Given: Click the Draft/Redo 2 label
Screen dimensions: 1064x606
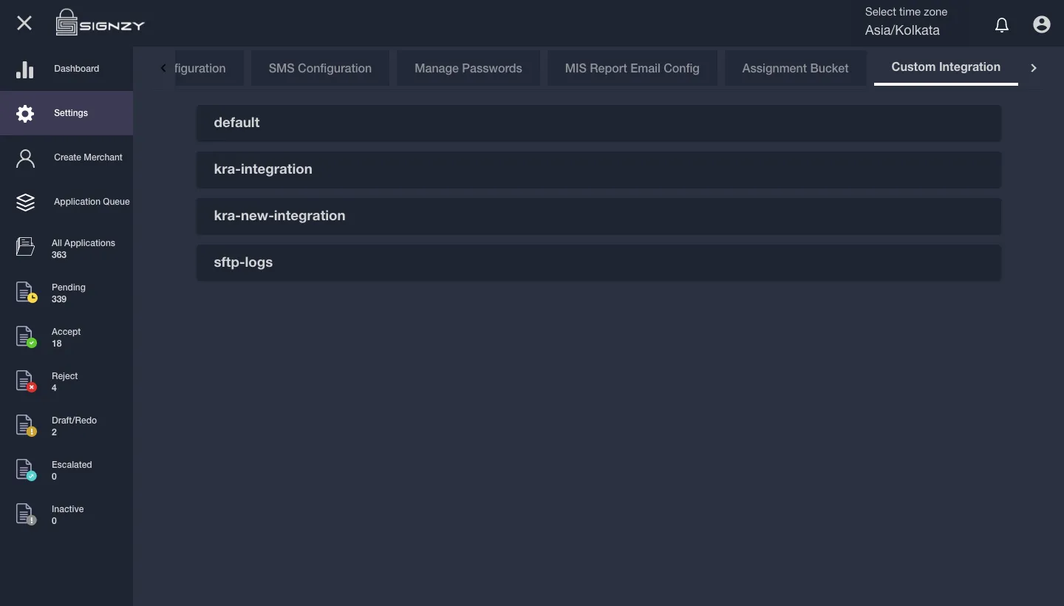Looking at the screenshot, I should (74, 426).
